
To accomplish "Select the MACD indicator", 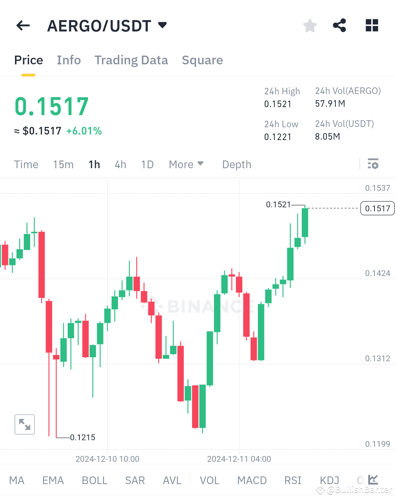I will click(252, 480).
